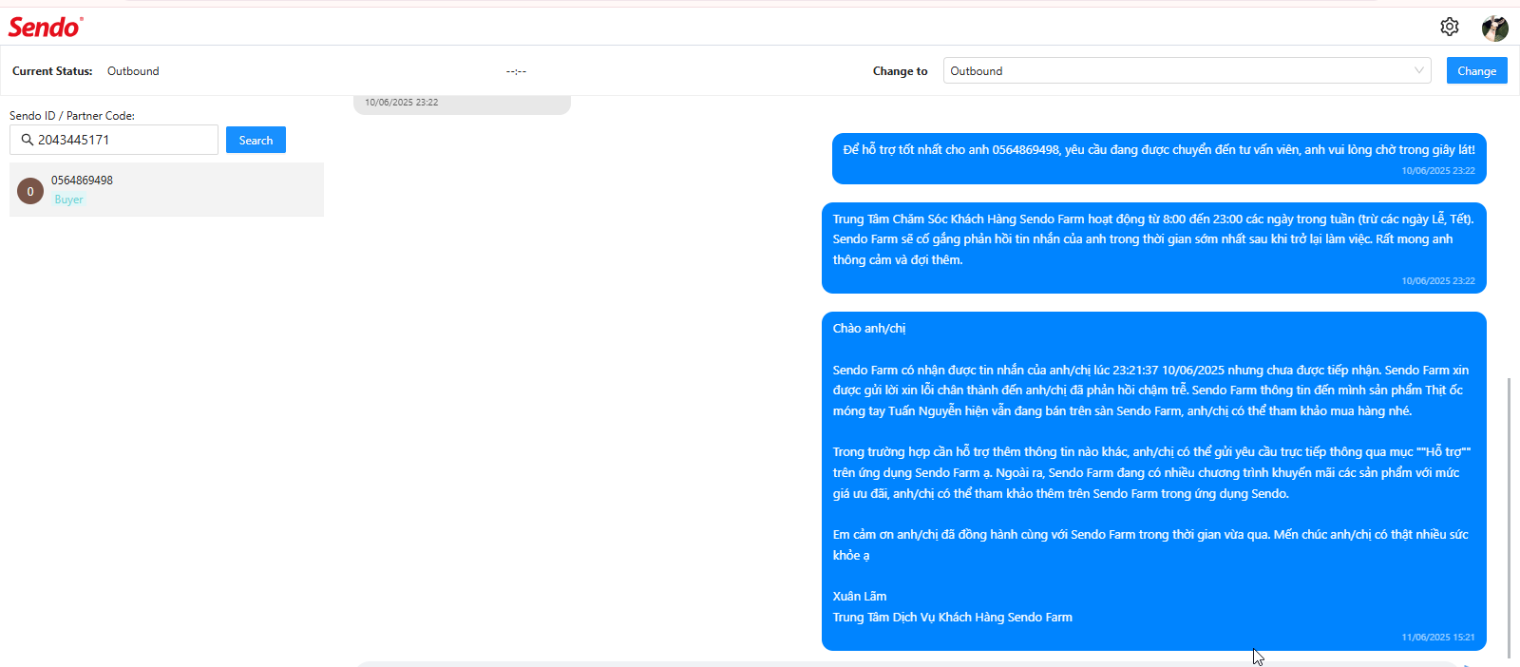Focus the Sendo ID / Partner Code input

tap(114, 140)
